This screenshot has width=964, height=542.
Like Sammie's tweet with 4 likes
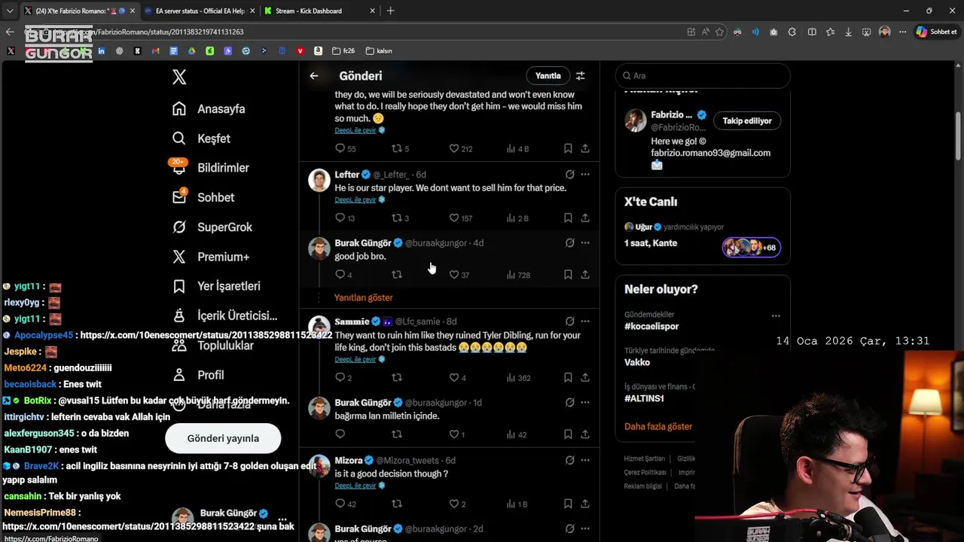coord(458,377)
